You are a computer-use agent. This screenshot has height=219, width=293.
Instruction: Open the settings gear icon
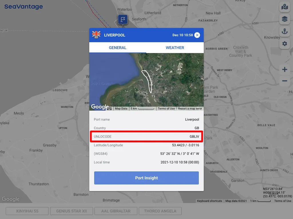(285, 44)
